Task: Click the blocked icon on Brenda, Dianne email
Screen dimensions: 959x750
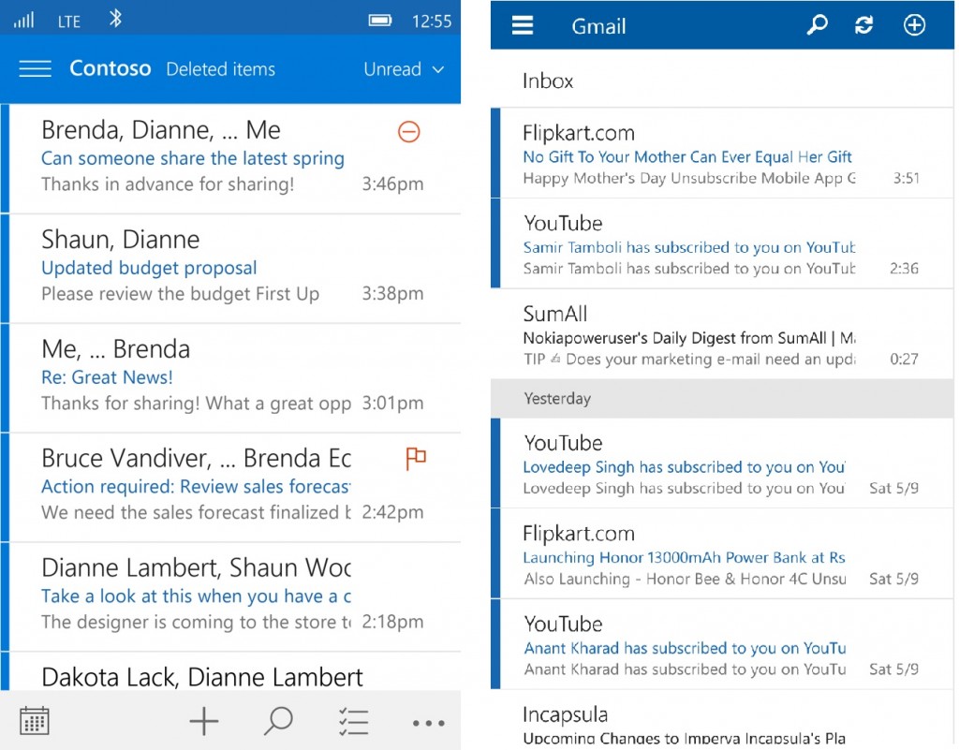Action: point(409,131)
